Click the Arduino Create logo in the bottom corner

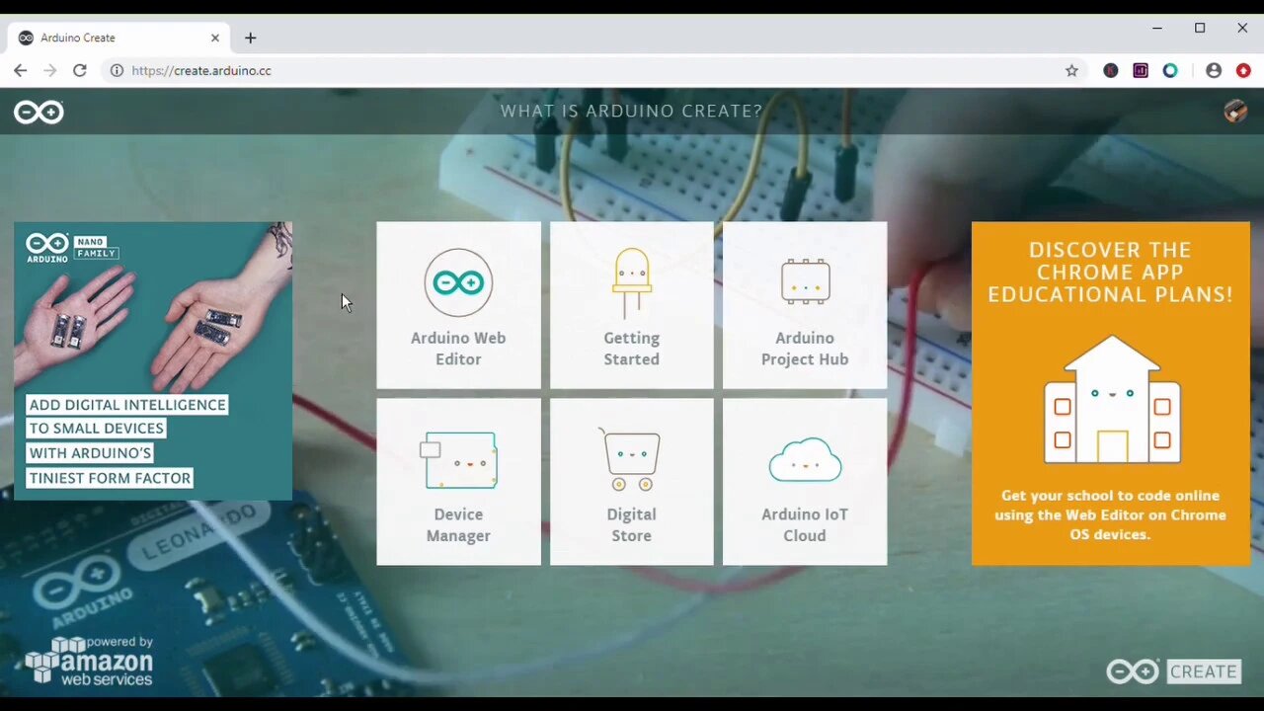1173,671
